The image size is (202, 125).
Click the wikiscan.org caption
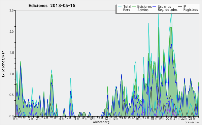coord(101,122)
